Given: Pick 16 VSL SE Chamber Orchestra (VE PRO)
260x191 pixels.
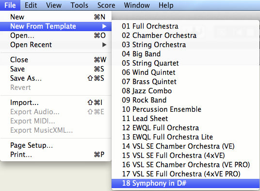Looking at the screenshot, I should 185,165.
